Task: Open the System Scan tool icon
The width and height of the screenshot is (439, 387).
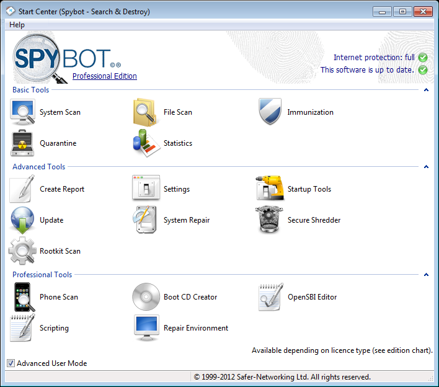Action: coord(23,112)
